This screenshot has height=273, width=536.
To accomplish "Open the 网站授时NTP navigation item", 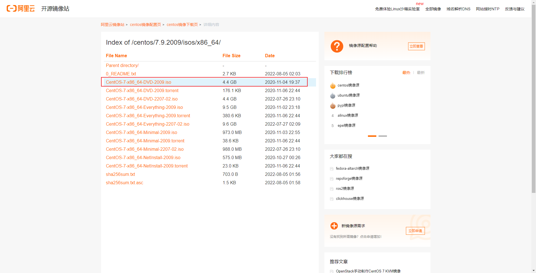I will tap(488, 9).
